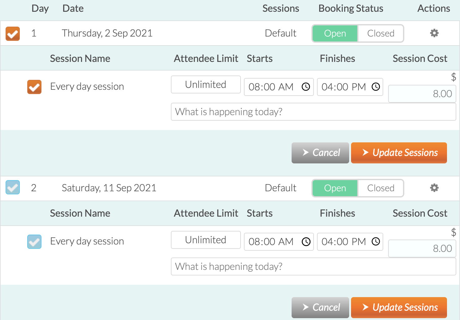Click the Day 1 finish time clock icon
Image resolution: width=460 pixels, height=320 pixels.
(376, 87)
